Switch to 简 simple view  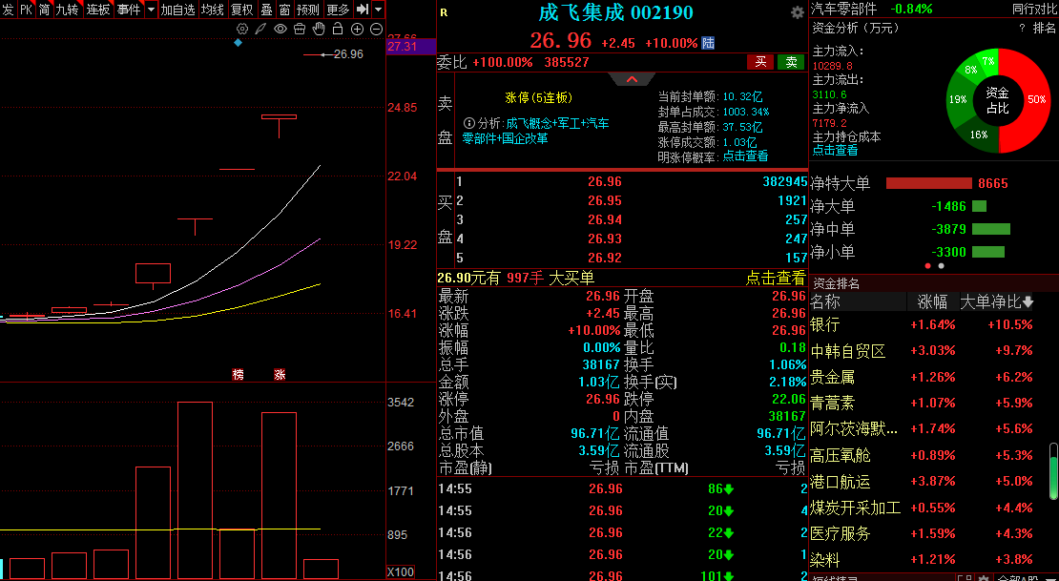click(x=44, y=10)
